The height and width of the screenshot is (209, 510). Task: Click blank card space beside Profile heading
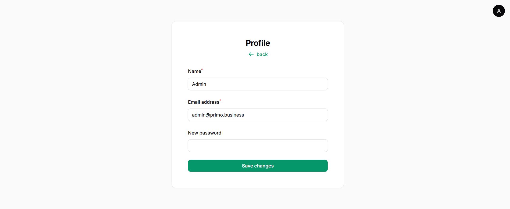[x=301, y=43]
